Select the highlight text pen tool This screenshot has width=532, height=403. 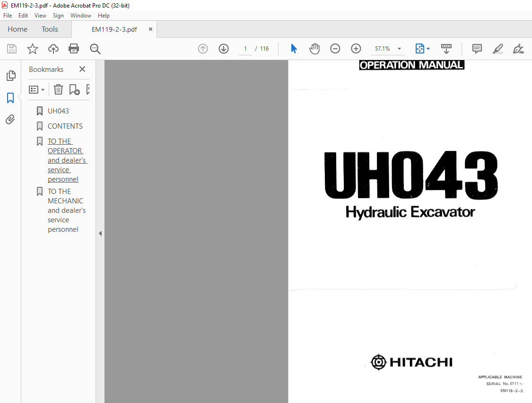498,49
